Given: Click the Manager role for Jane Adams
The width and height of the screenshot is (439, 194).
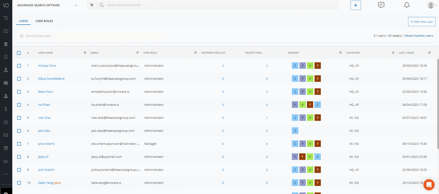Looking at the screenshot, I should (150, 144).
